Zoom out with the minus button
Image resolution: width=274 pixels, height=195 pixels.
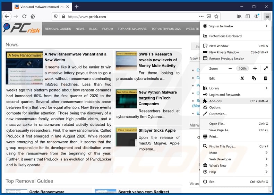[230, 69]
